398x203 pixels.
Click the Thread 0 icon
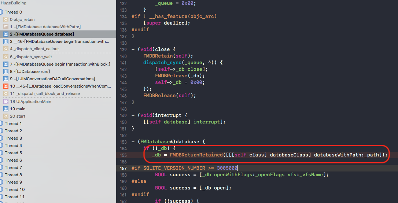[1, 12]
